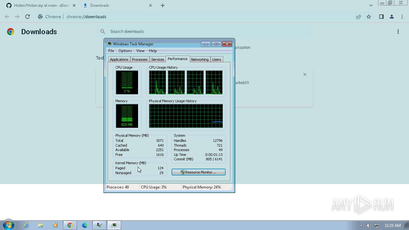
Task: Click the Handles value 12796
Action: tap(218, 141)
